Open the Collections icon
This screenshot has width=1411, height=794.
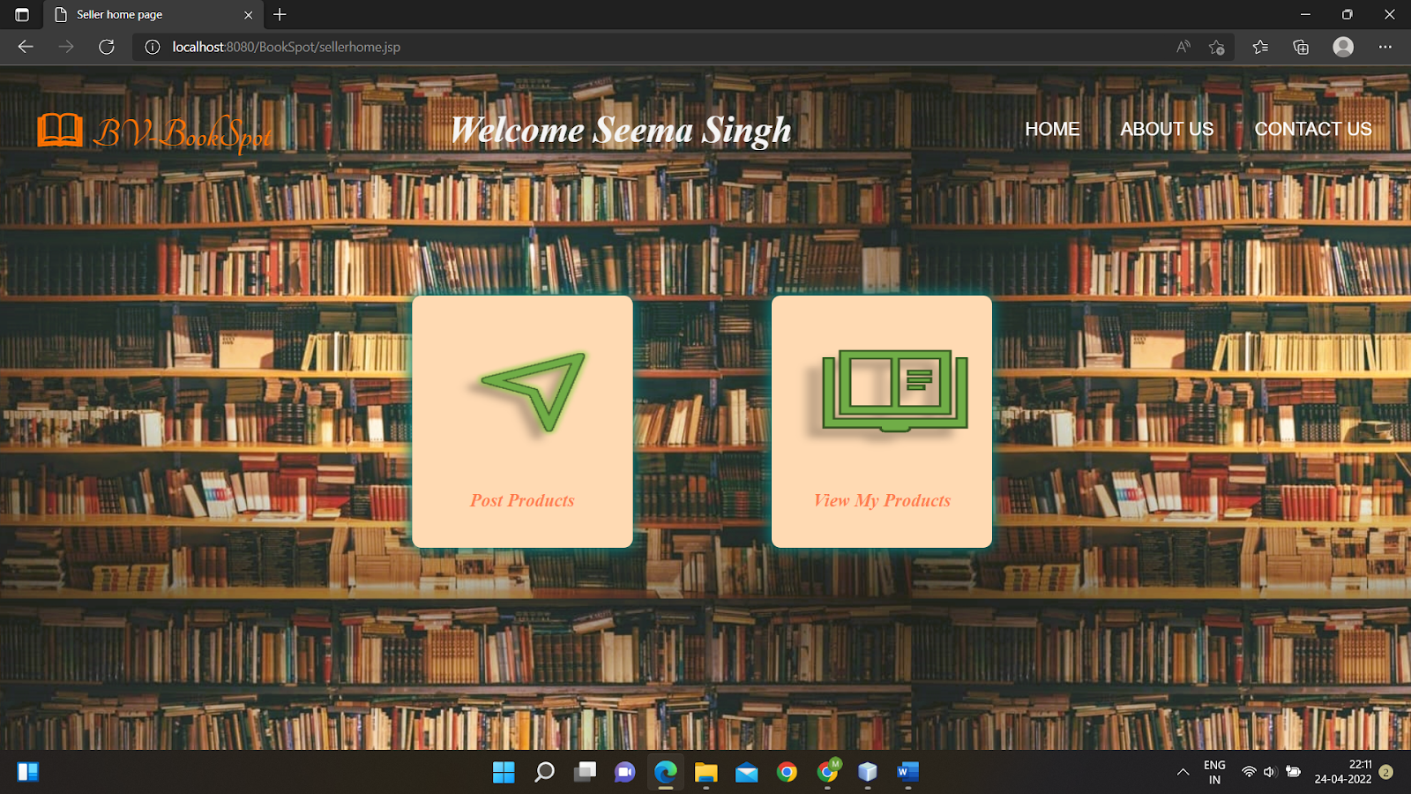coord(1301,47)
